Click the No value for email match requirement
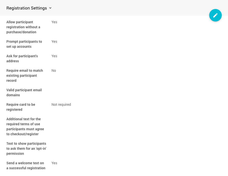The width and height of the screenshot is (228, 176). pyautogui.click(x=54, y=70)
